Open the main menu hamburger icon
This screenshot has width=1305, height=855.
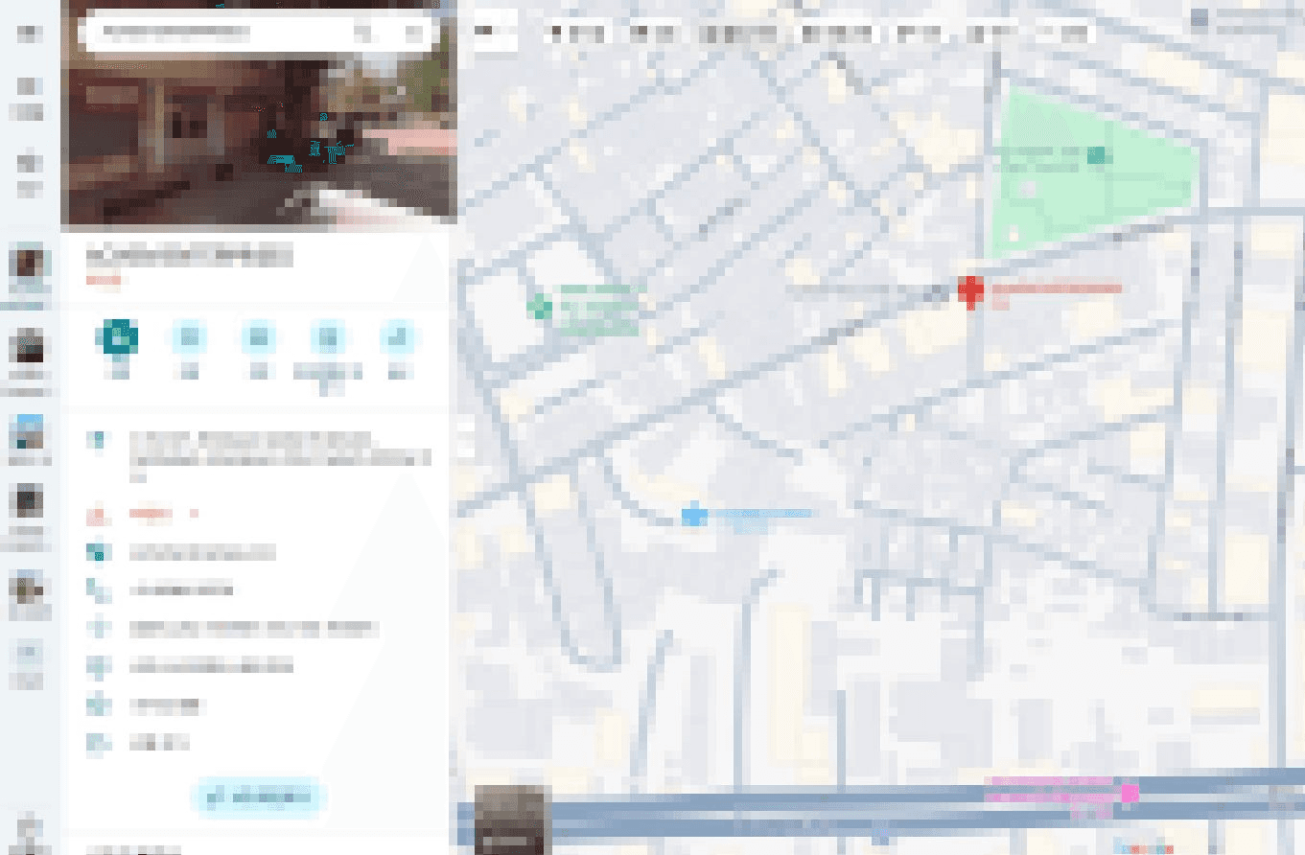tap(30, 34)
